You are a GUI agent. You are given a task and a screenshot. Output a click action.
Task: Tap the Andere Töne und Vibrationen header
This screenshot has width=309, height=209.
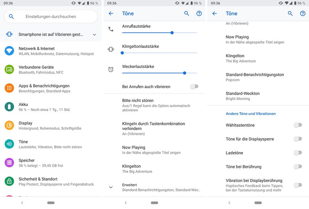click(x=251, y=114)
